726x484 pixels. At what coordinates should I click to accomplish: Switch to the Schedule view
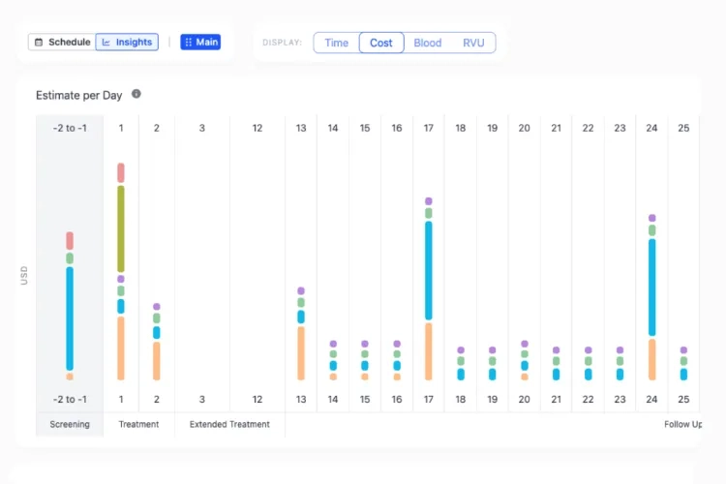[x=61, y=42]
